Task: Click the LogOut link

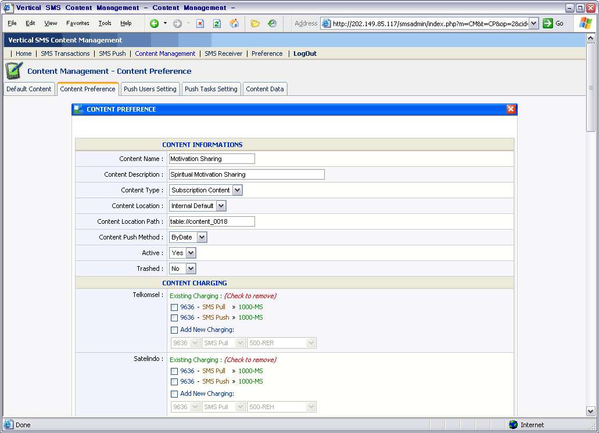Action: click(x=305, y=53)
